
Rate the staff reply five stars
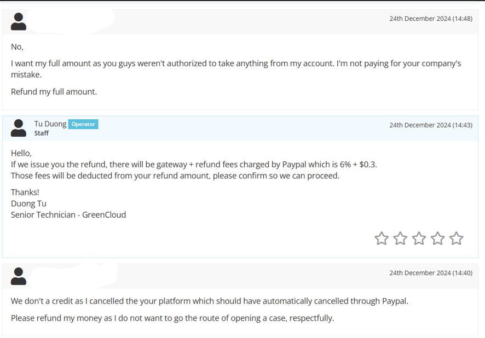point(456,238)
